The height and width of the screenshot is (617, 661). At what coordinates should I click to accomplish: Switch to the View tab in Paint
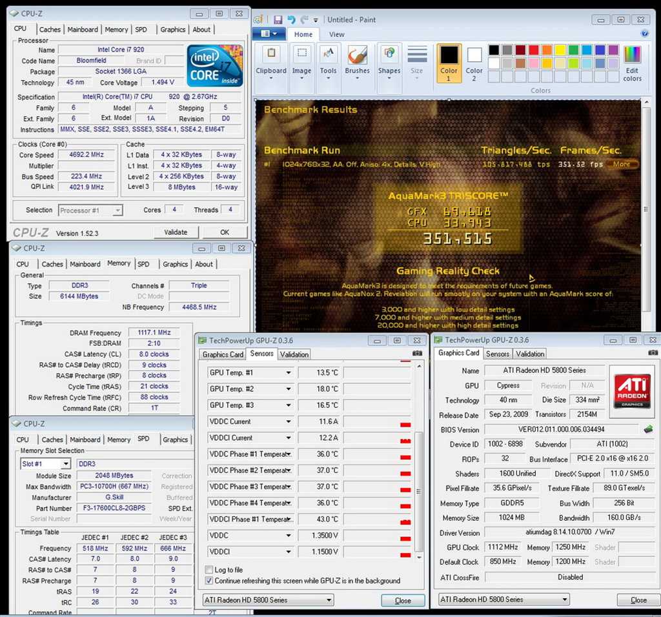coord(336,34)
